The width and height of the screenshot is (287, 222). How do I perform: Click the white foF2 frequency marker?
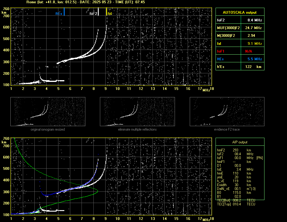point(98,12)
